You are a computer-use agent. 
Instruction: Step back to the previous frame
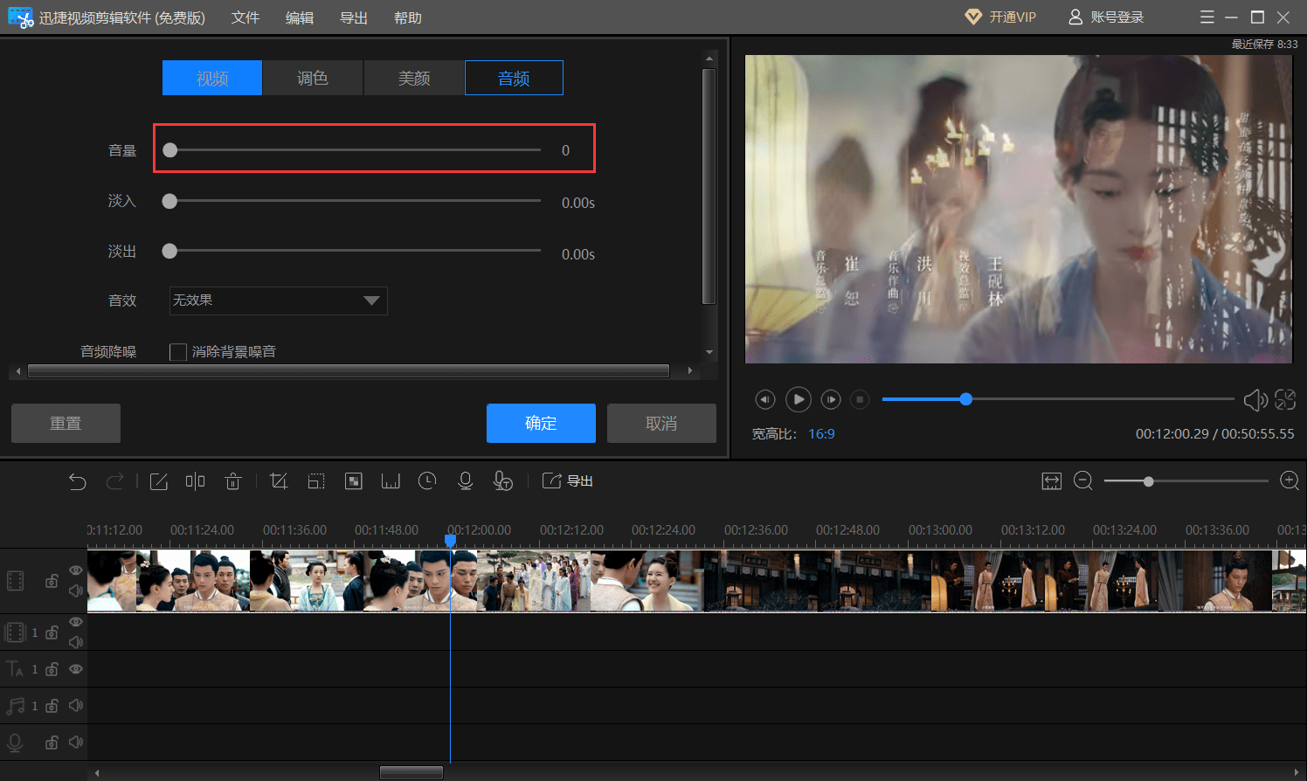pyautogui.click(x=765, y=399)
